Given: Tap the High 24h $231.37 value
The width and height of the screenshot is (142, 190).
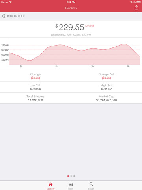Looking at the screenshot, I should coord(106,89).
